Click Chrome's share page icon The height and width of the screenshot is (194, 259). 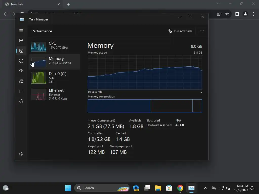(x=219, y=14)
